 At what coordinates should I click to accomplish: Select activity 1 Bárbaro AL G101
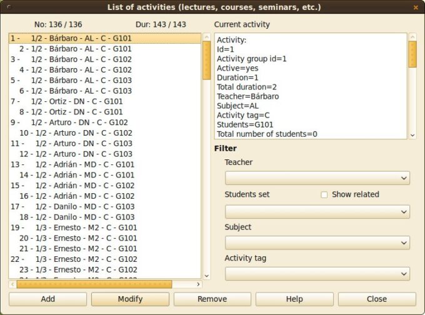[81, 38]
